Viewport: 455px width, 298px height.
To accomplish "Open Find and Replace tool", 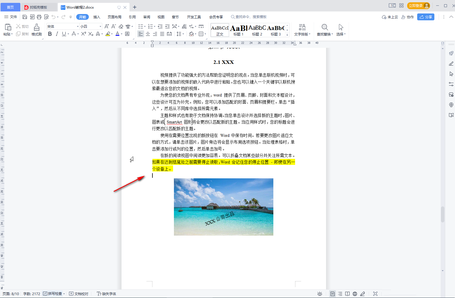I will pyautogui.click(x=325, y=30).
